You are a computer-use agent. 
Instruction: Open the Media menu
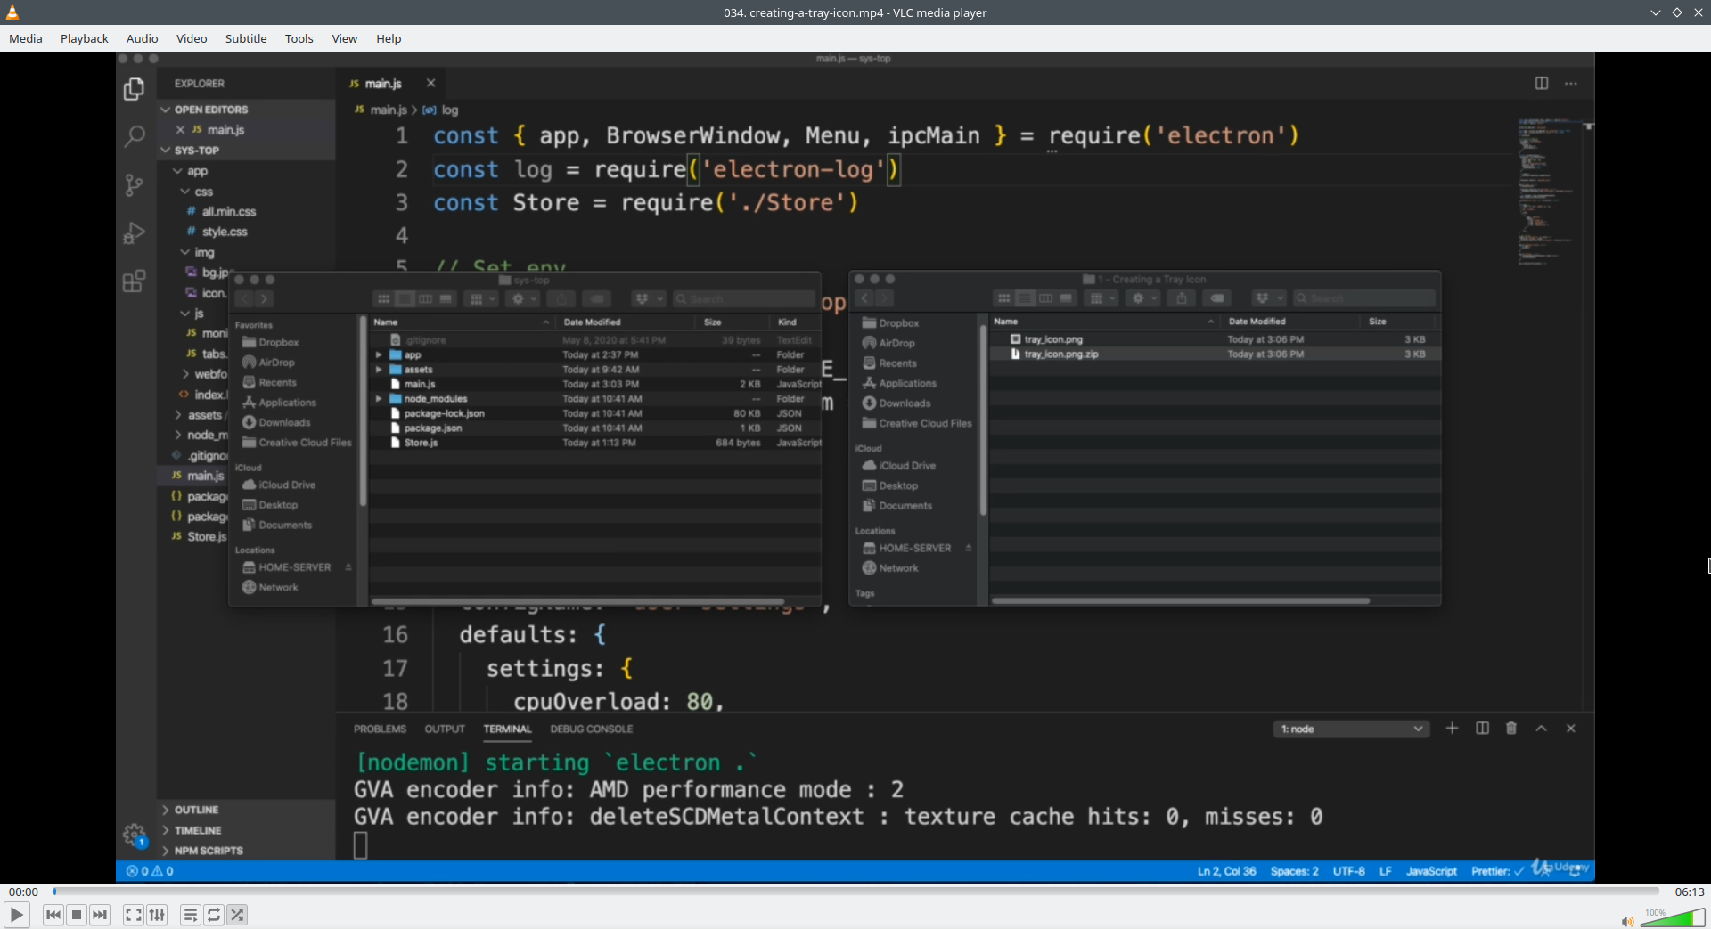[x=26, y=38]
